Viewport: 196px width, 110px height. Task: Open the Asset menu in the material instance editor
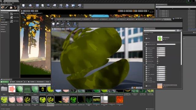pyautogui.click(x=59, y=21)
